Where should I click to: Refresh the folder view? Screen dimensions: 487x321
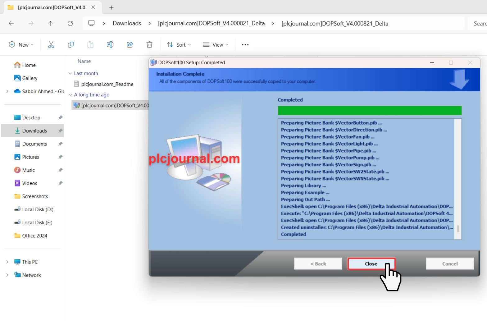point(70,23)
